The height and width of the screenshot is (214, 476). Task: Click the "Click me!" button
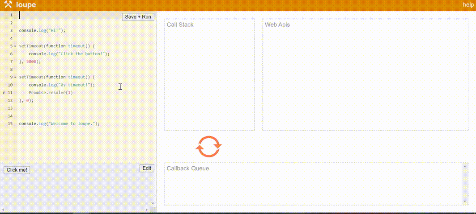pyautogui.click(x=17, y=170)
